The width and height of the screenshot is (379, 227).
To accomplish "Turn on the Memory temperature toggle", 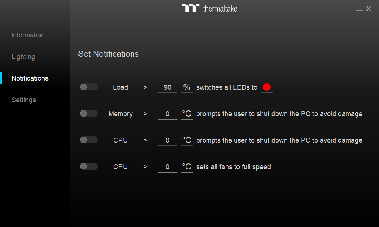I will [89, 113].
